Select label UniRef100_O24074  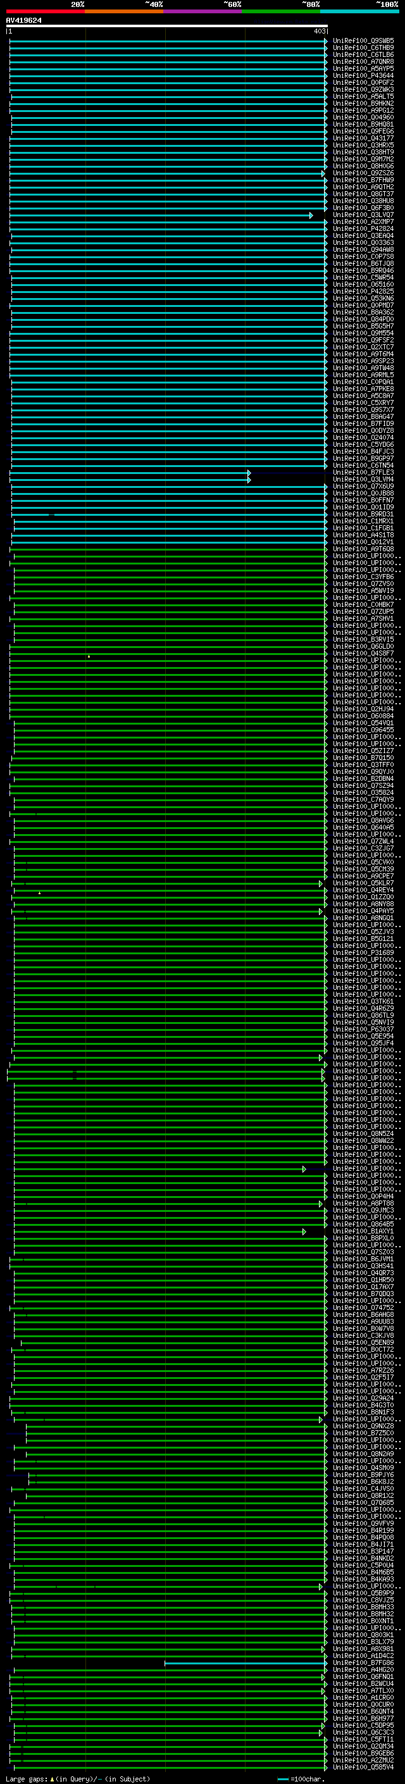coord(363,438)
